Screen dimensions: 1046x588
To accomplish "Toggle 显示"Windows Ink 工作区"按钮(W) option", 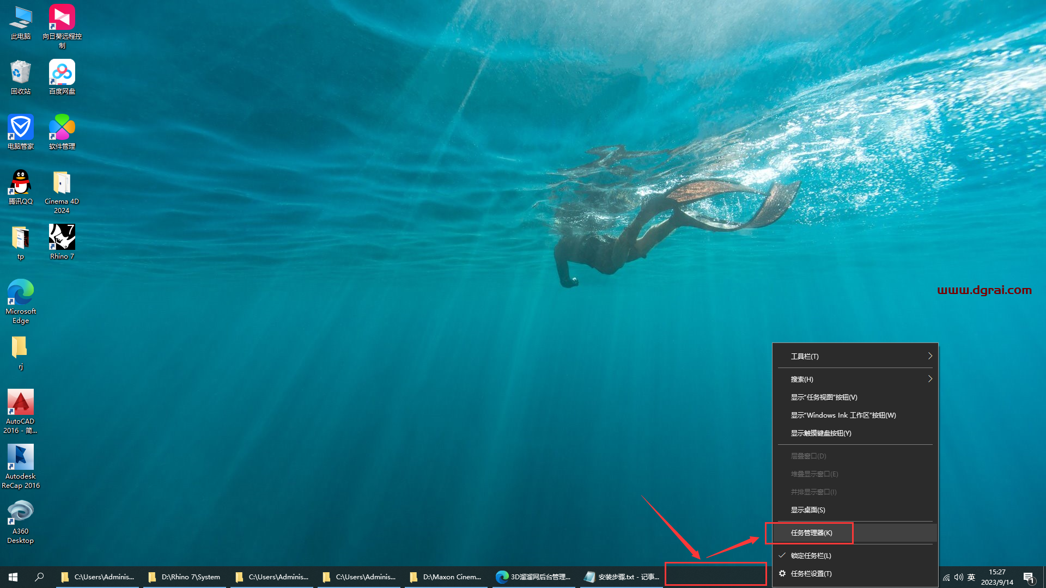I will coord(855,415).
